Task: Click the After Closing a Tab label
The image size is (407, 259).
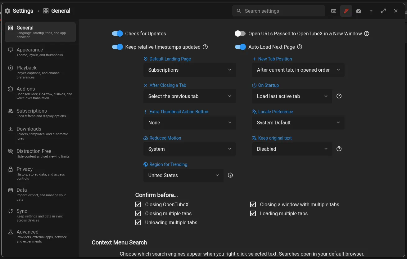Action: pos(168,85)
